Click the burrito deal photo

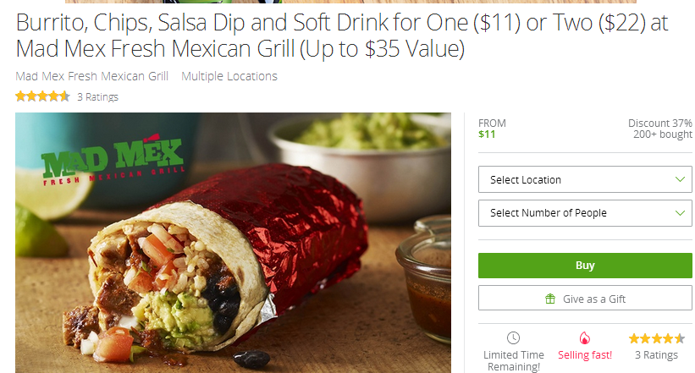point(233,243)
